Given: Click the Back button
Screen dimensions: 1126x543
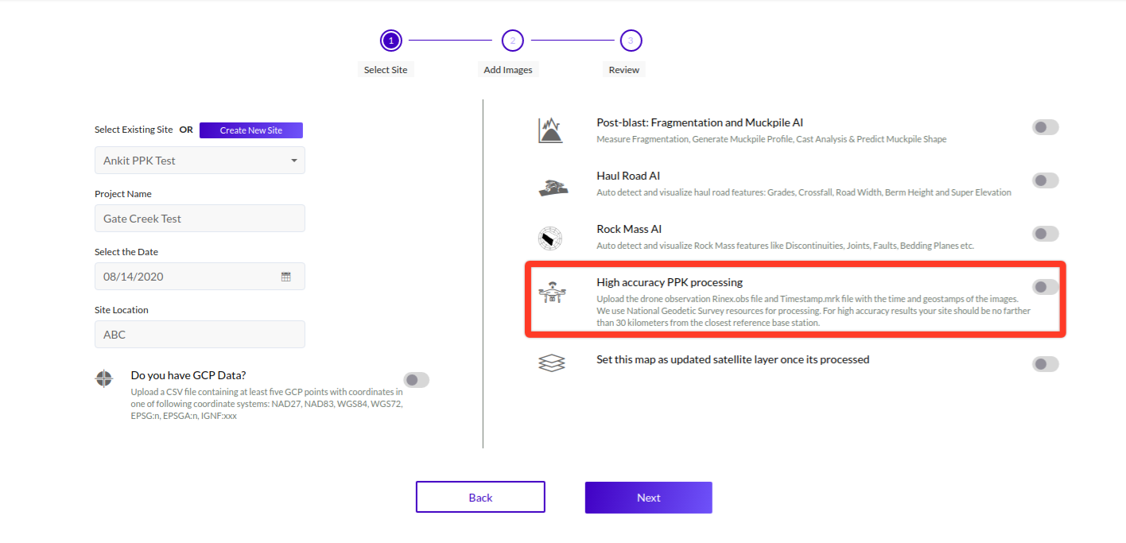Looking at the screenshot, I should (x=480, y=498).
